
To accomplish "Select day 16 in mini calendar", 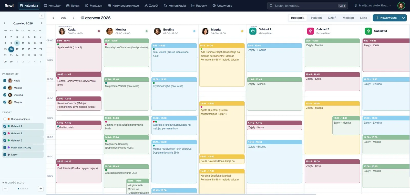I will click(11, 49).
